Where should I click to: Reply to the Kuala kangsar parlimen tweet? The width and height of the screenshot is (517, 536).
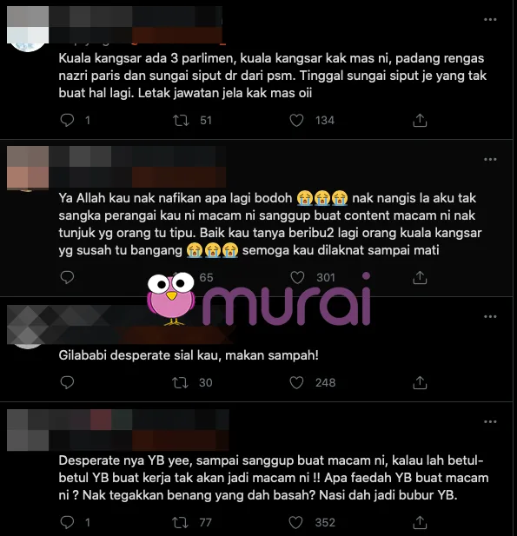(x=67, y=121)
